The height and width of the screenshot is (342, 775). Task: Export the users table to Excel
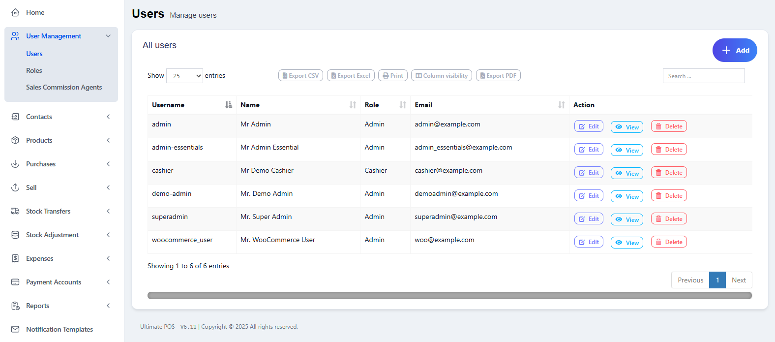tap(351, 75)
